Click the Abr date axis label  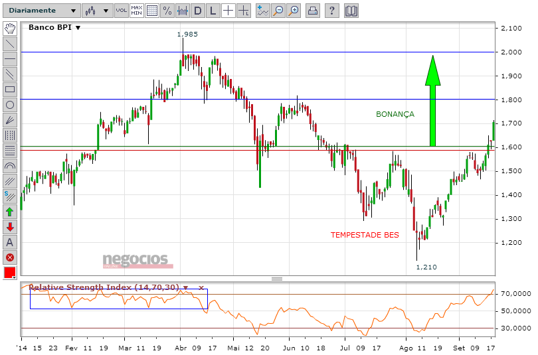tap(181, 348)
